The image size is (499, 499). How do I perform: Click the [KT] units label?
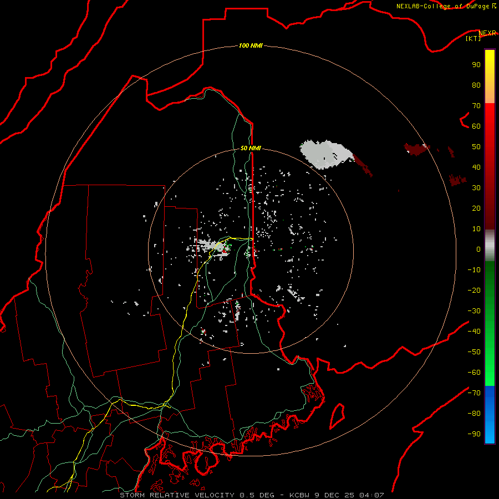coord(473,38)
